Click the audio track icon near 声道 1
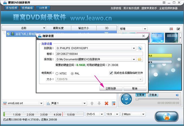Viewport: 184px width, 126px height. (48, 103)
